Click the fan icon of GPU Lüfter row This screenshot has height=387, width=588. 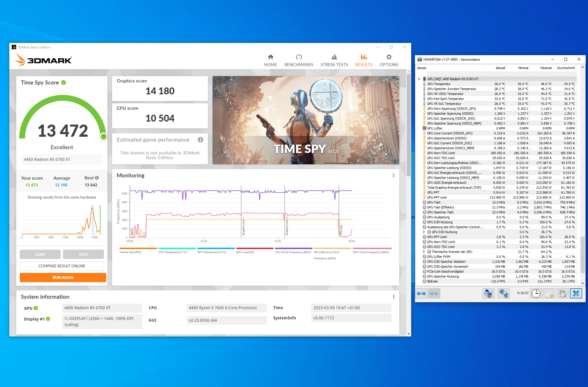point(424,128)
